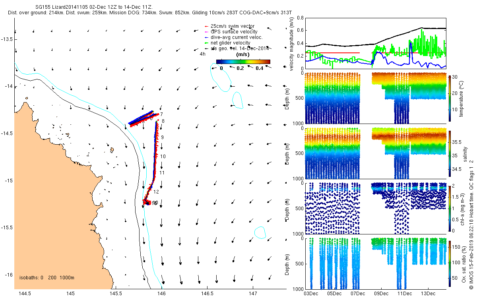The width and height of the screenshot is (477, 298).
Task: Click the day '10' marker on the glider track
Action: click(163, 157)
